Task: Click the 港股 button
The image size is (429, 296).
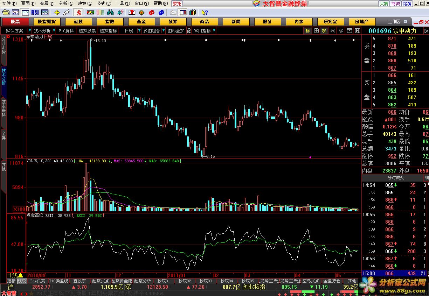Action: (x=78, y=22)
